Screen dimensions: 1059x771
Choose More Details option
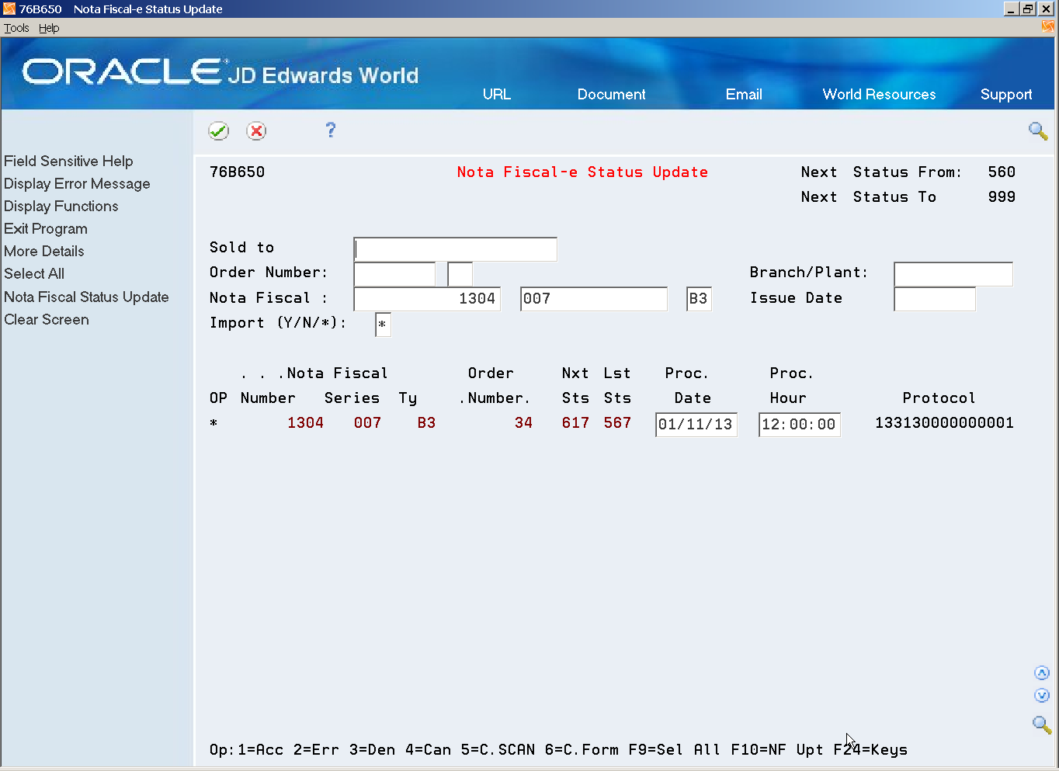point(44,251)
